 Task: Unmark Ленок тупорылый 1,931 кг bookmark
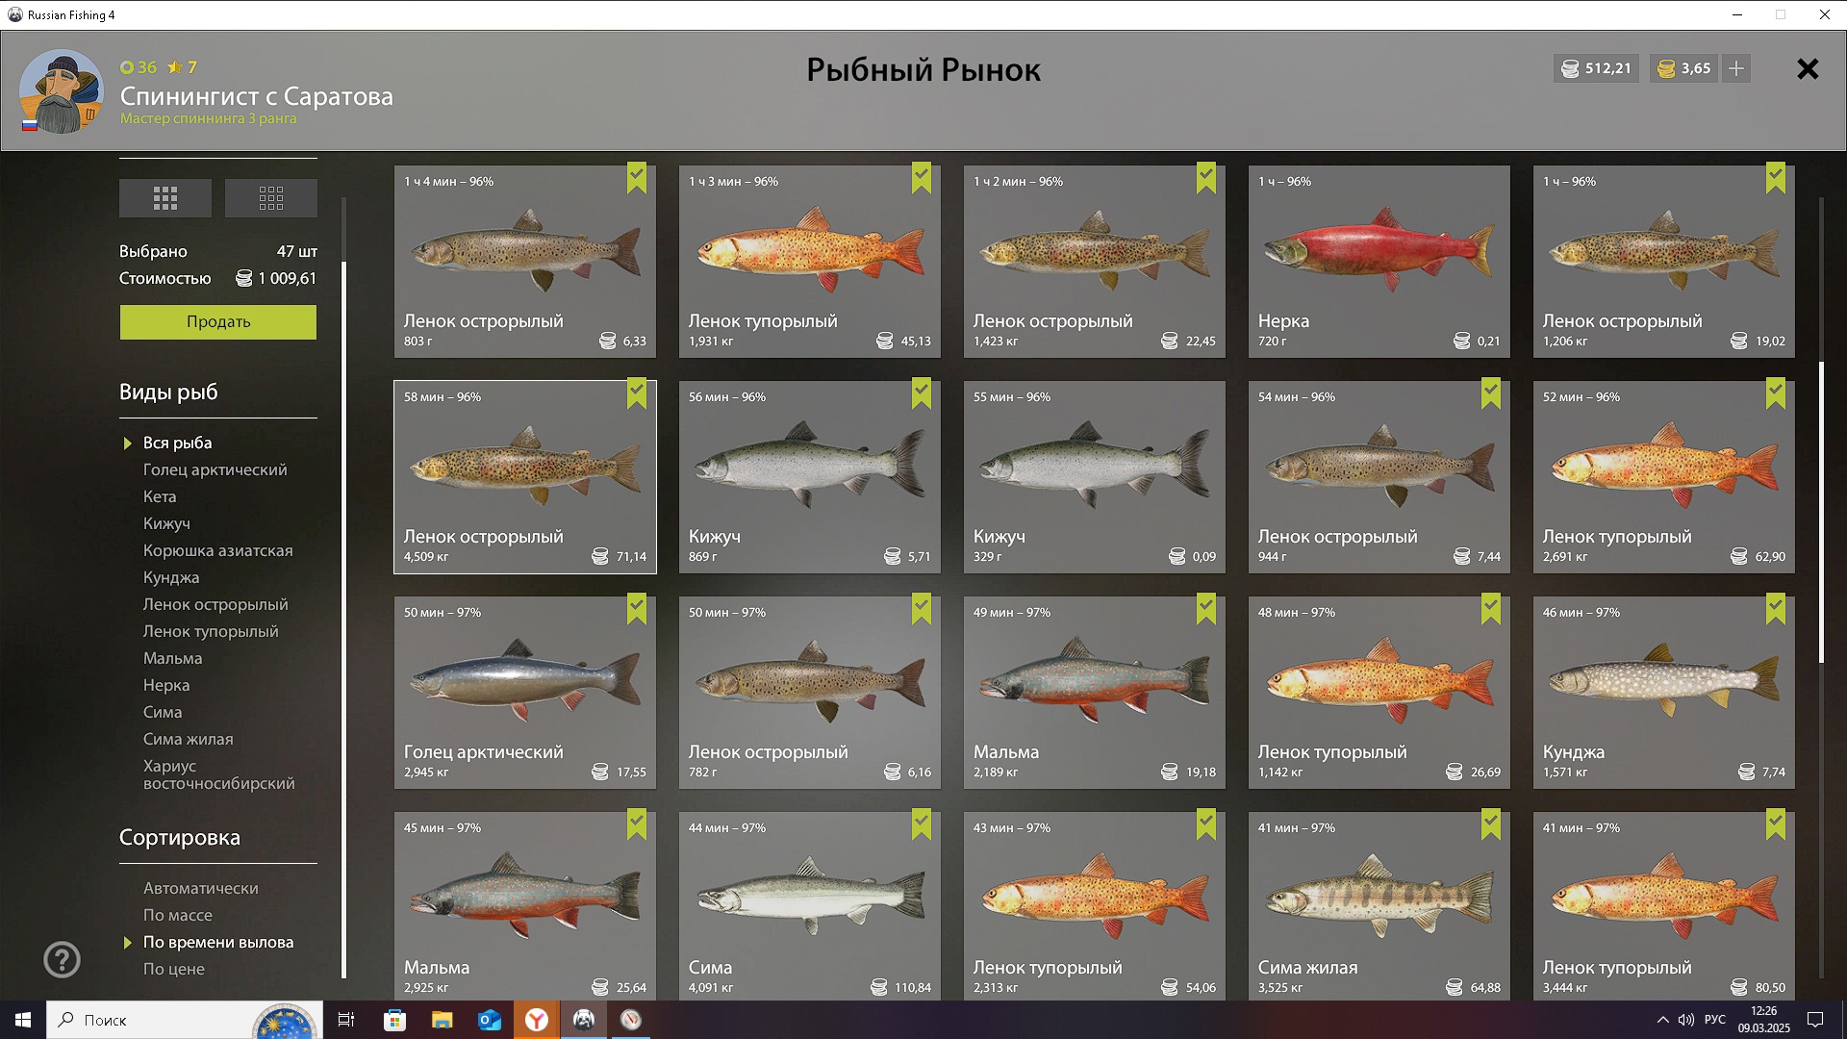(922, 179)
